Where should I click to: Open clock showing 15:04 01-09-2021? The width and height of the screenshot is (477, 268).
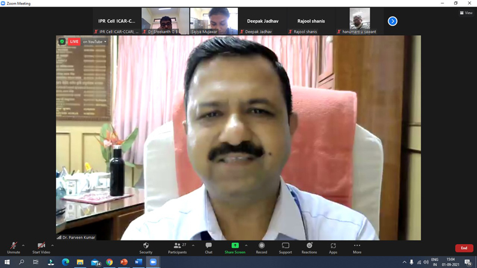451,262
